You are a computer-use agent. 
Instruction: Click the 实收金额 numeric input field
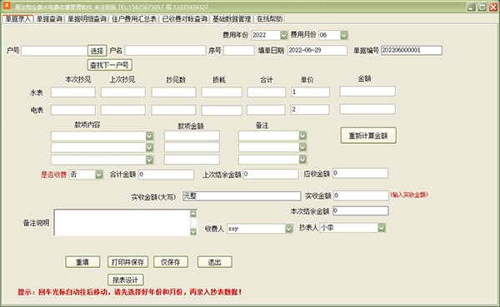(361, 196)
